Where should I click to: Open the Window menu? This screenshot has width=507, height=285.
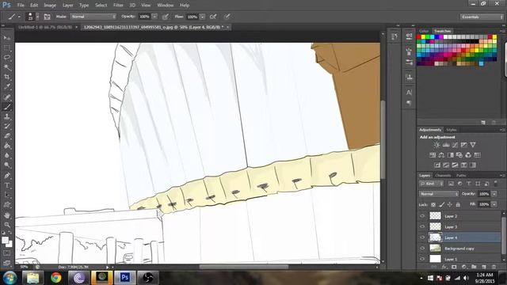[x=166, y=6]
